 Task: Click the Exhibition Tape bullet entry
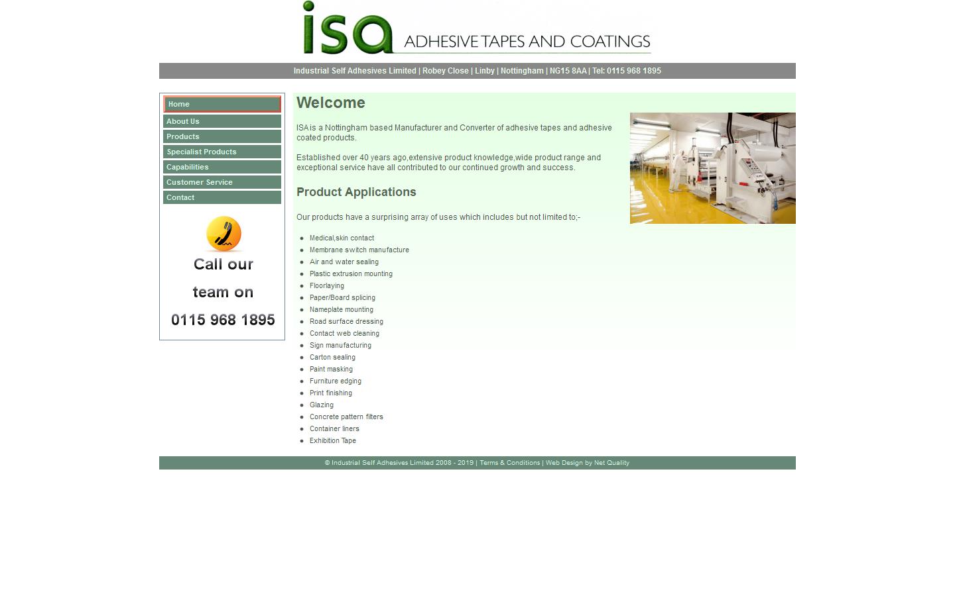(333, 440)
